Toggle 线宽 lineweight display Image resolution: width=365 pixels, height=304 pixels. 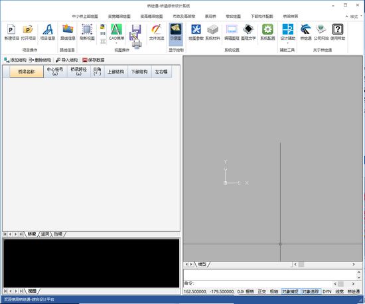(339, 291)
